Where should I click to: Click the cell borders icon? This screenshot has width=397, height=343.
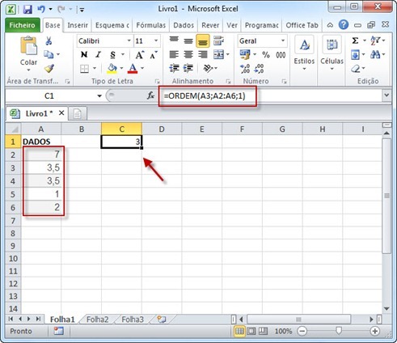[84, 69]
